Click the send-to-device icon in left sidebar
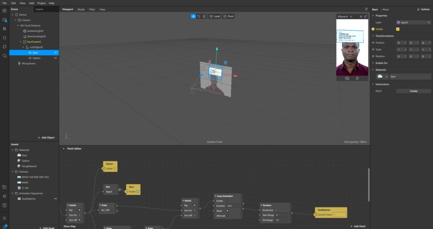Image resolution: width=433 pixels, height=229 pixels. (x=4, y=196)
